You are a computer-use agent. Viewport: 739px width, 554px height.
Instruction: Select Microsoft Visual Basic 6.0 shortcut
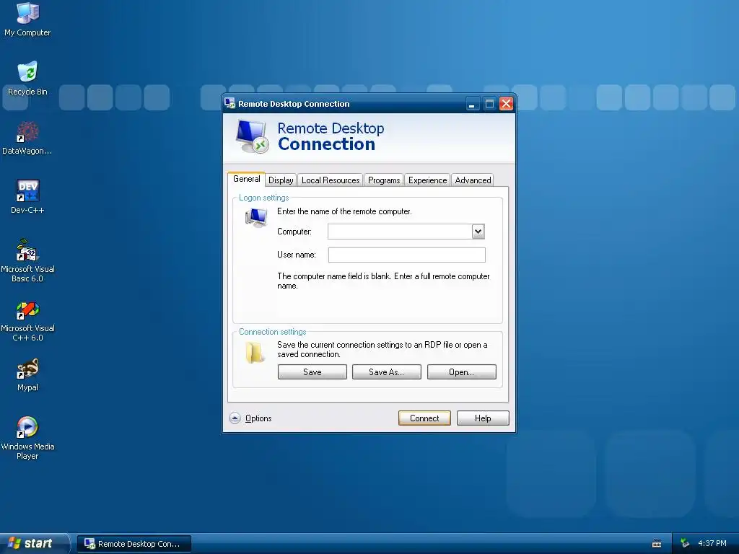click(x=27, y=260)
